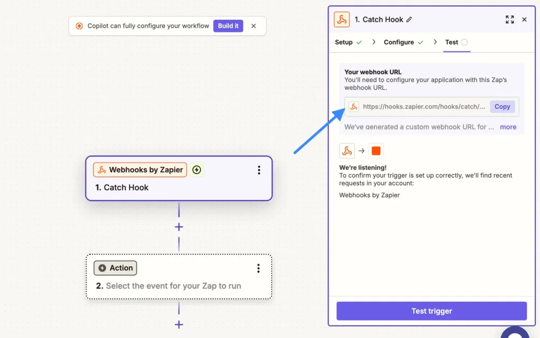Image resolution: width=540 pixels, height=338 pixels.
Task: Click the Copilot icon in the banner
Action: coord(79,26)
